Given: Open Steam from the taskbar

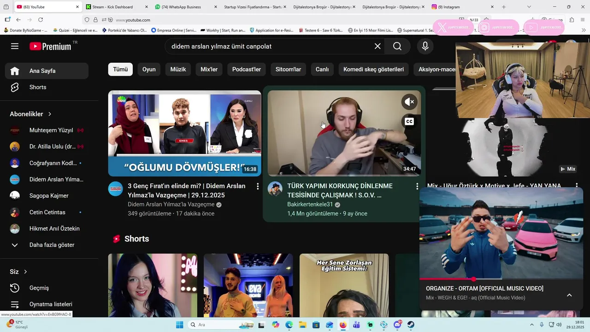Looking at the screenshot, I should pyautogui.click(x=411, y=325).
